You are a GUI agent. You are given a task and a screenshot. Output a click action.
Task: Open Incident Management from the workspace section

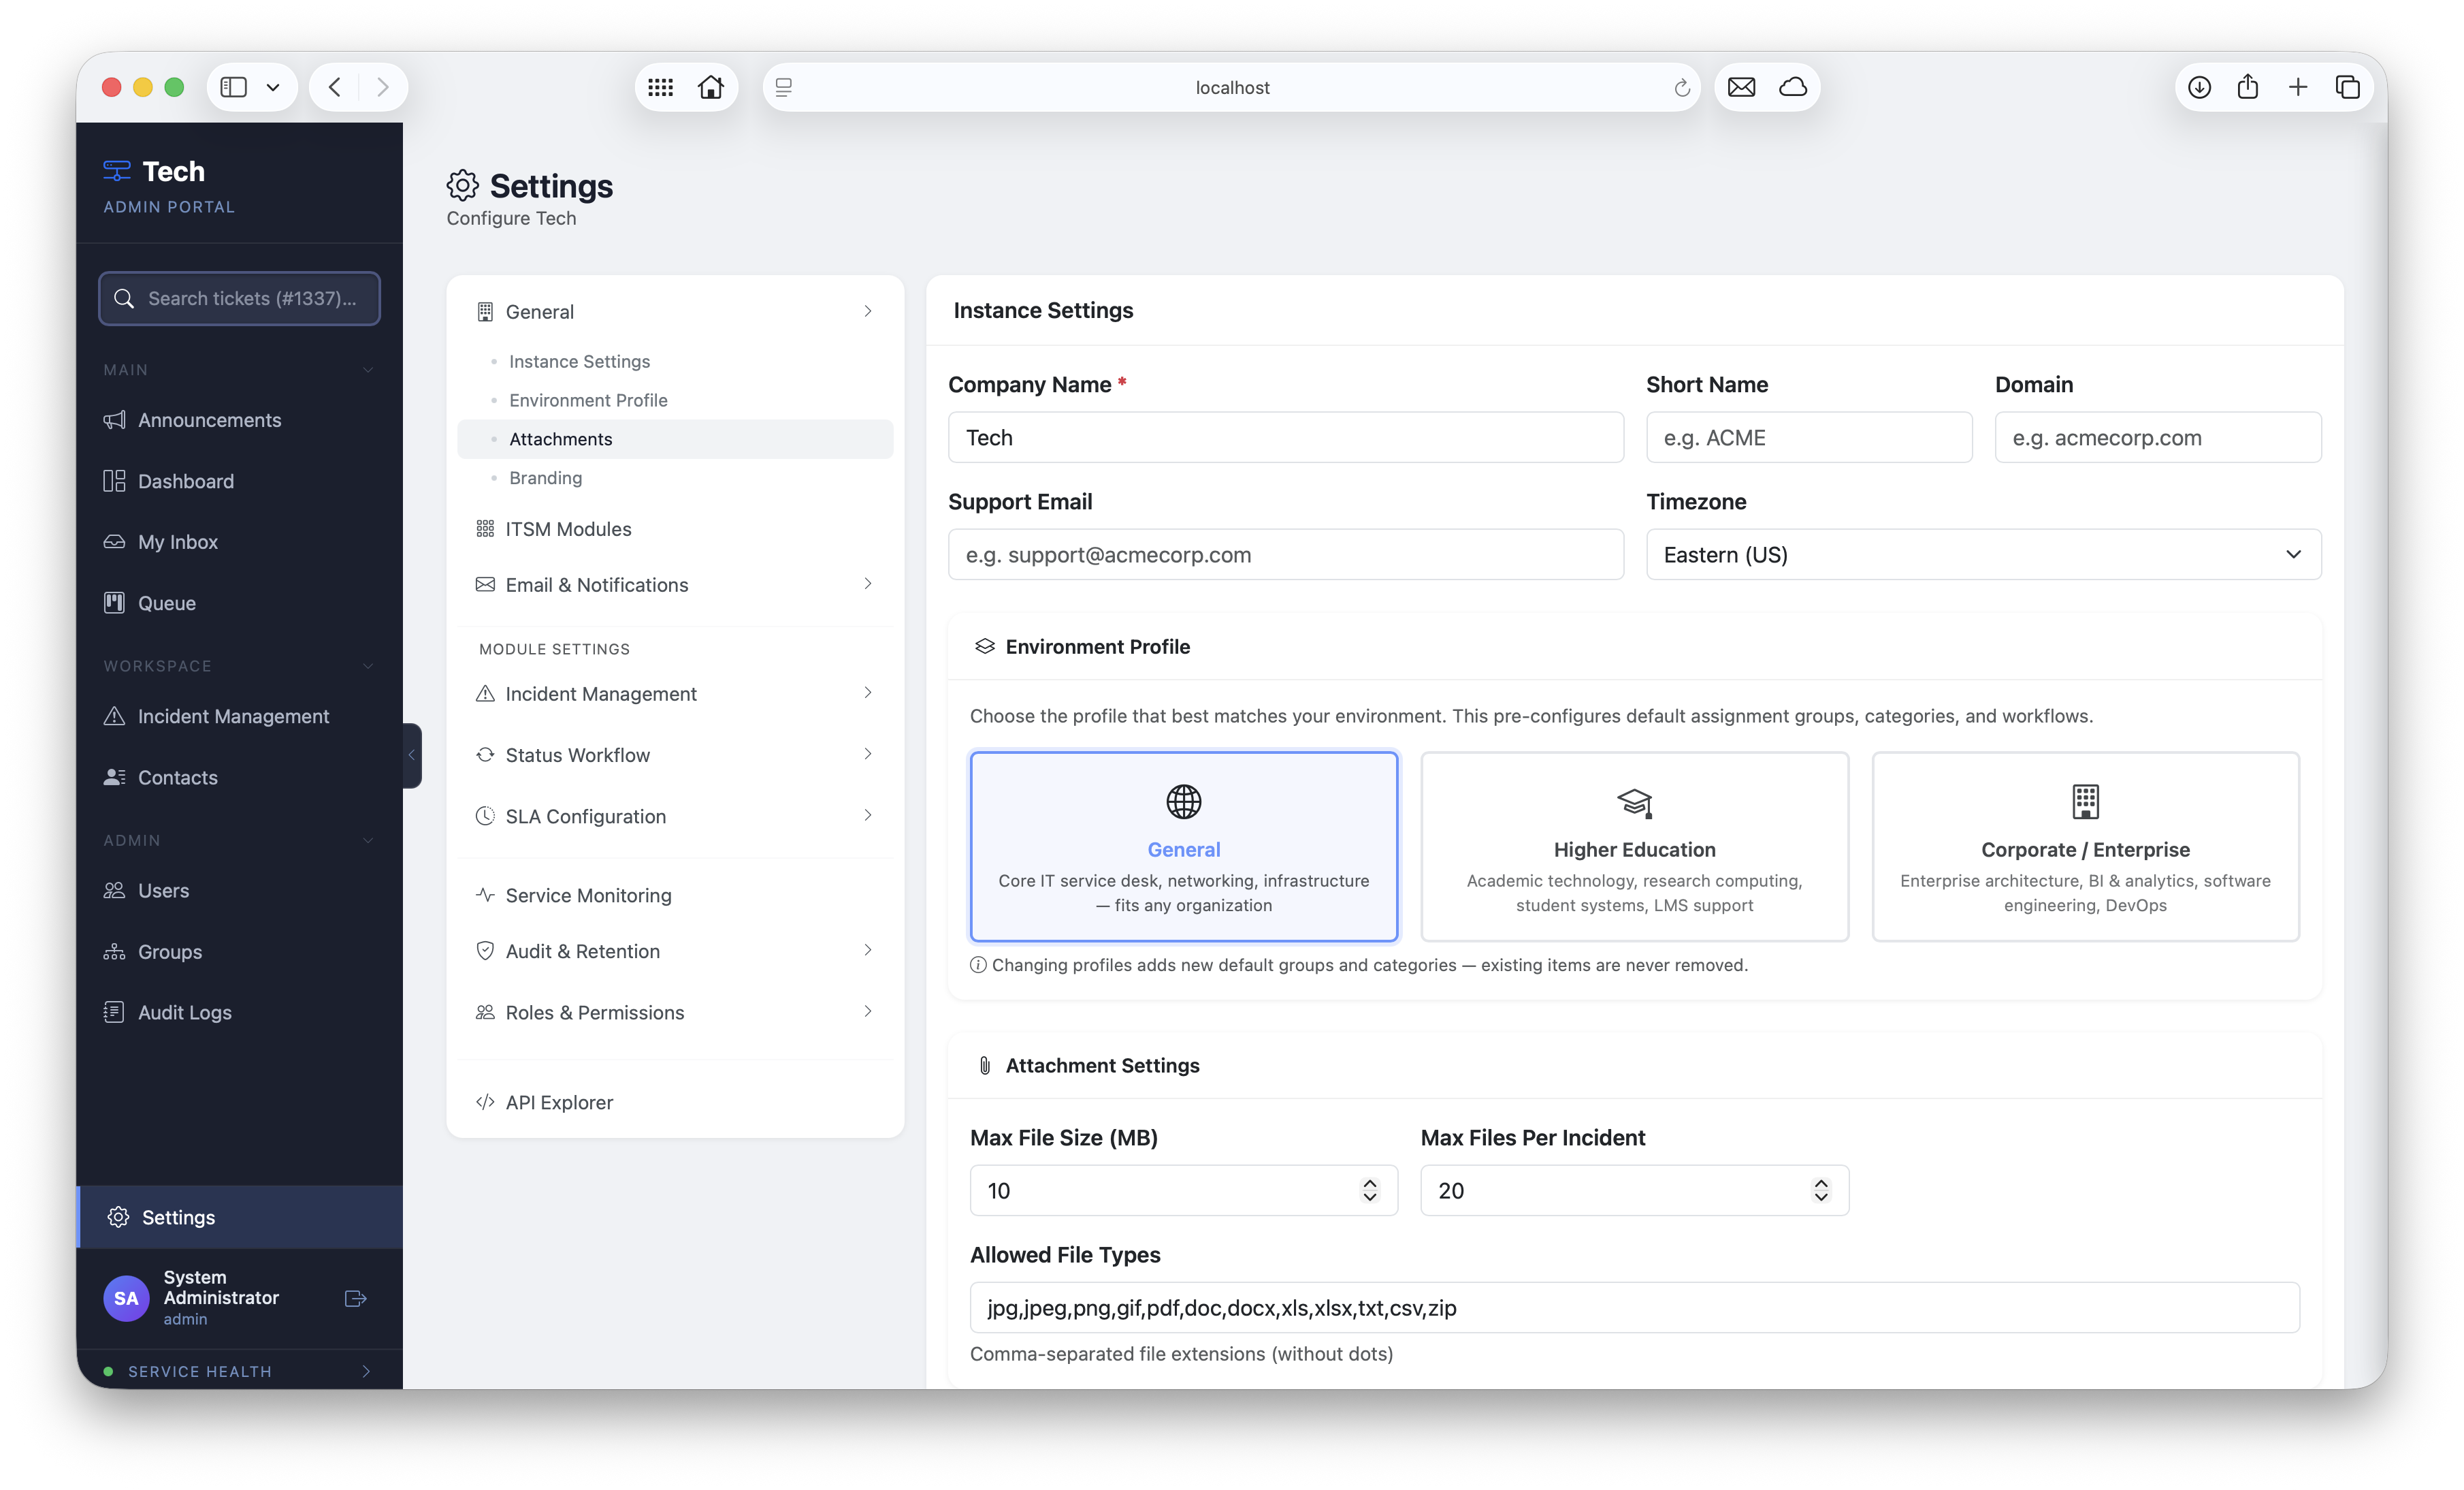(x=234, y=716)
